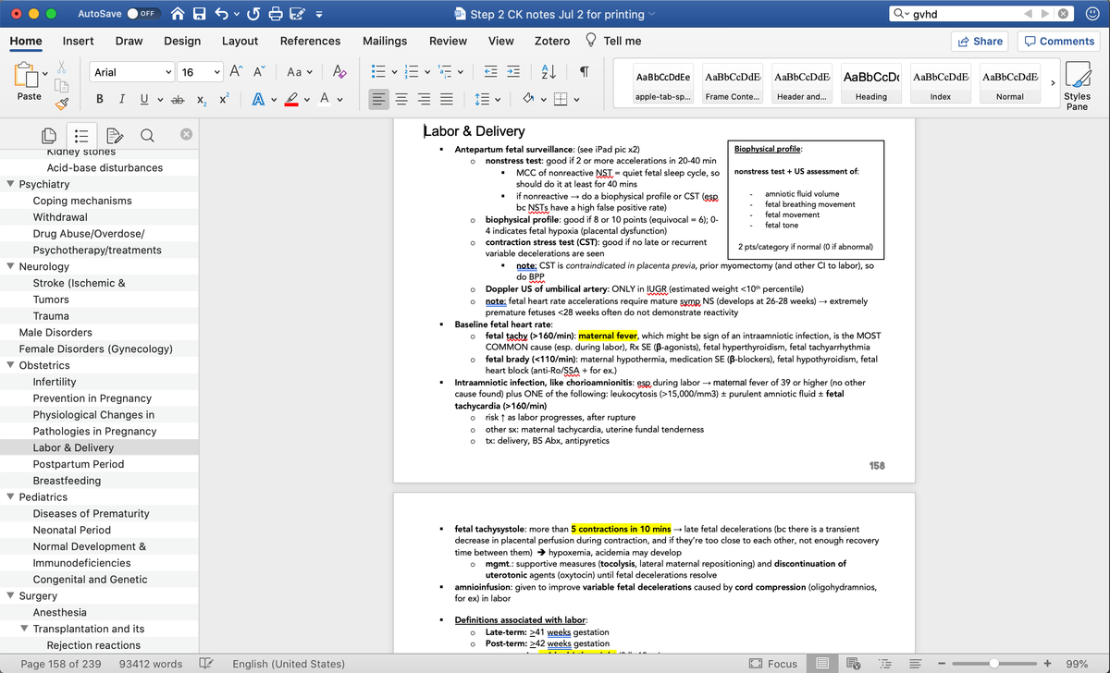1110x673 pixels.
Task: Collapse the Pediatrics section
Action: coord(10,497)
